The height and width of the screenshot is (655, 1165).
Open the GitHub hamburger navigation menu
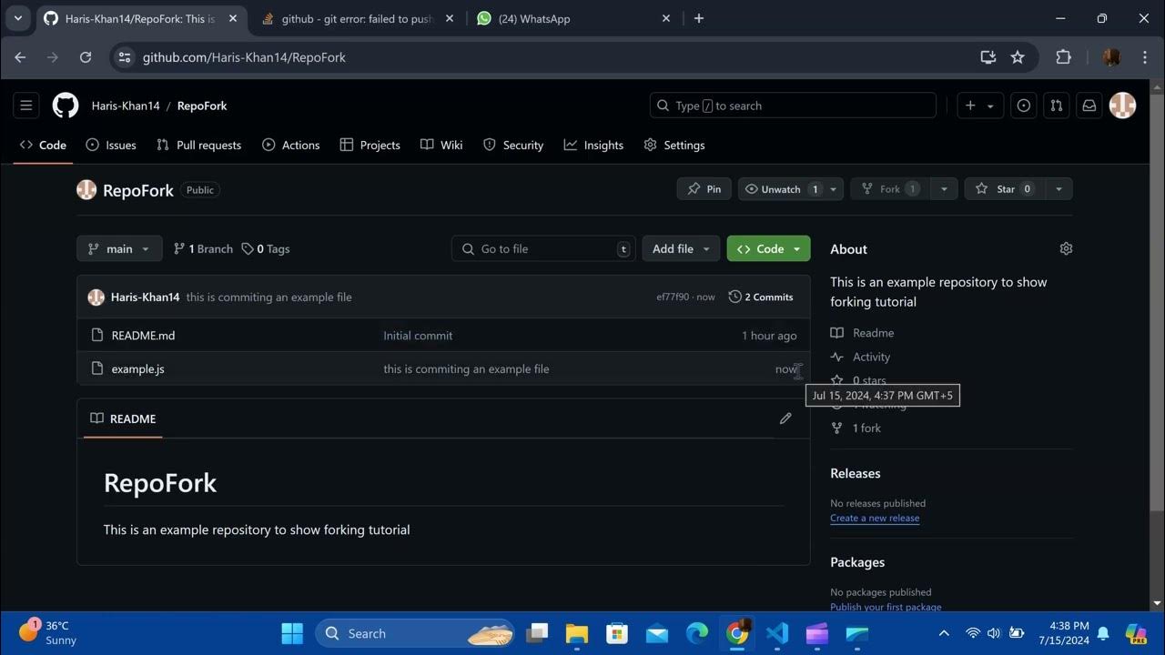coord(26,106)
